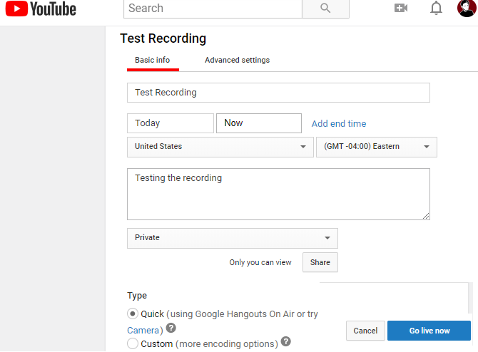
Task: Open the create video camera icon
Action: click(x=401, y=9)
